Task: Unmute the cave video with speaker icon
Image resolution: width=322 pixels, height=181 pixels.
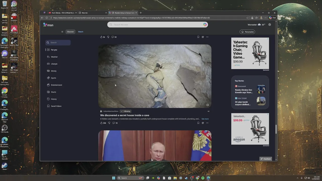Action: coord(207,105)
